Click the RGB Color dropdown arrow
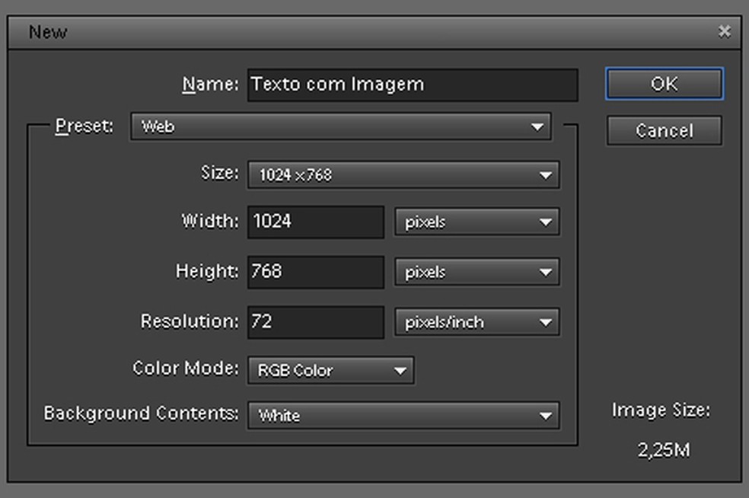This screenshot has height=498, width=749. click(x=400, y=371)
